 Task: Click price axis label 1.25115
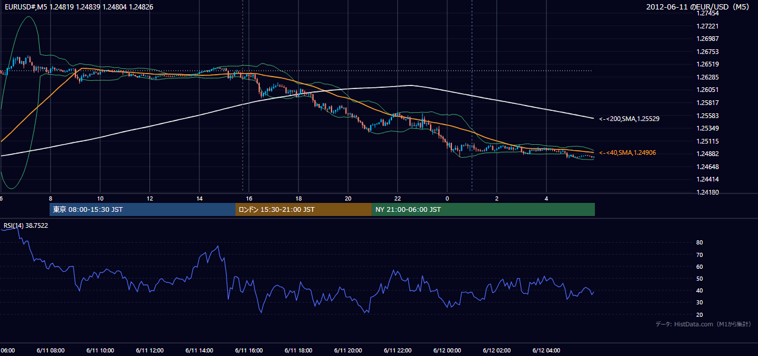pyautogui.click(x=708, y=141)
